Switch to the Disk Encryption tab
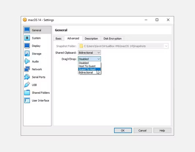Image resolution: width=195 pixels, height=152 pixels. [112, 38]
